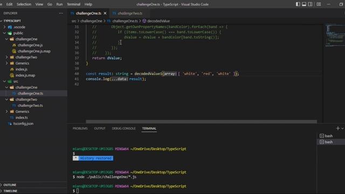The width and height of the screenshot is (345, 194).
Task: Open challengeOne.js file icon
Action: (x=14, y=45)
